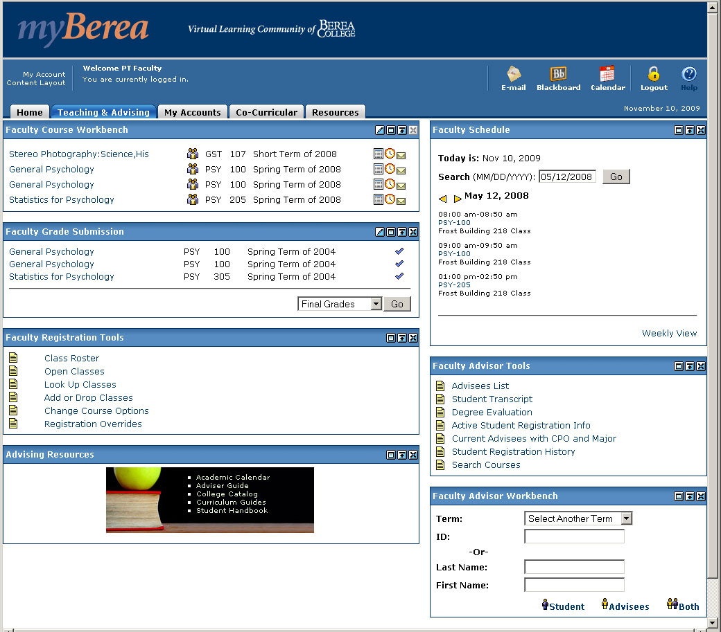Go to previous day in Faculty Schedule

coord(443,199)
